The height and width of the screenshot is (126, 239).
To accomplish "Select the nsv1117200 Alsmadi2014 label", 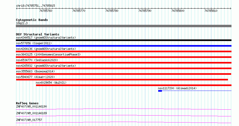I will coord(177,88).
